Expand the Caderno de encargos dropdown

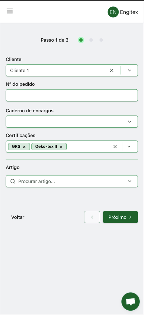click(x=130, y=122)
